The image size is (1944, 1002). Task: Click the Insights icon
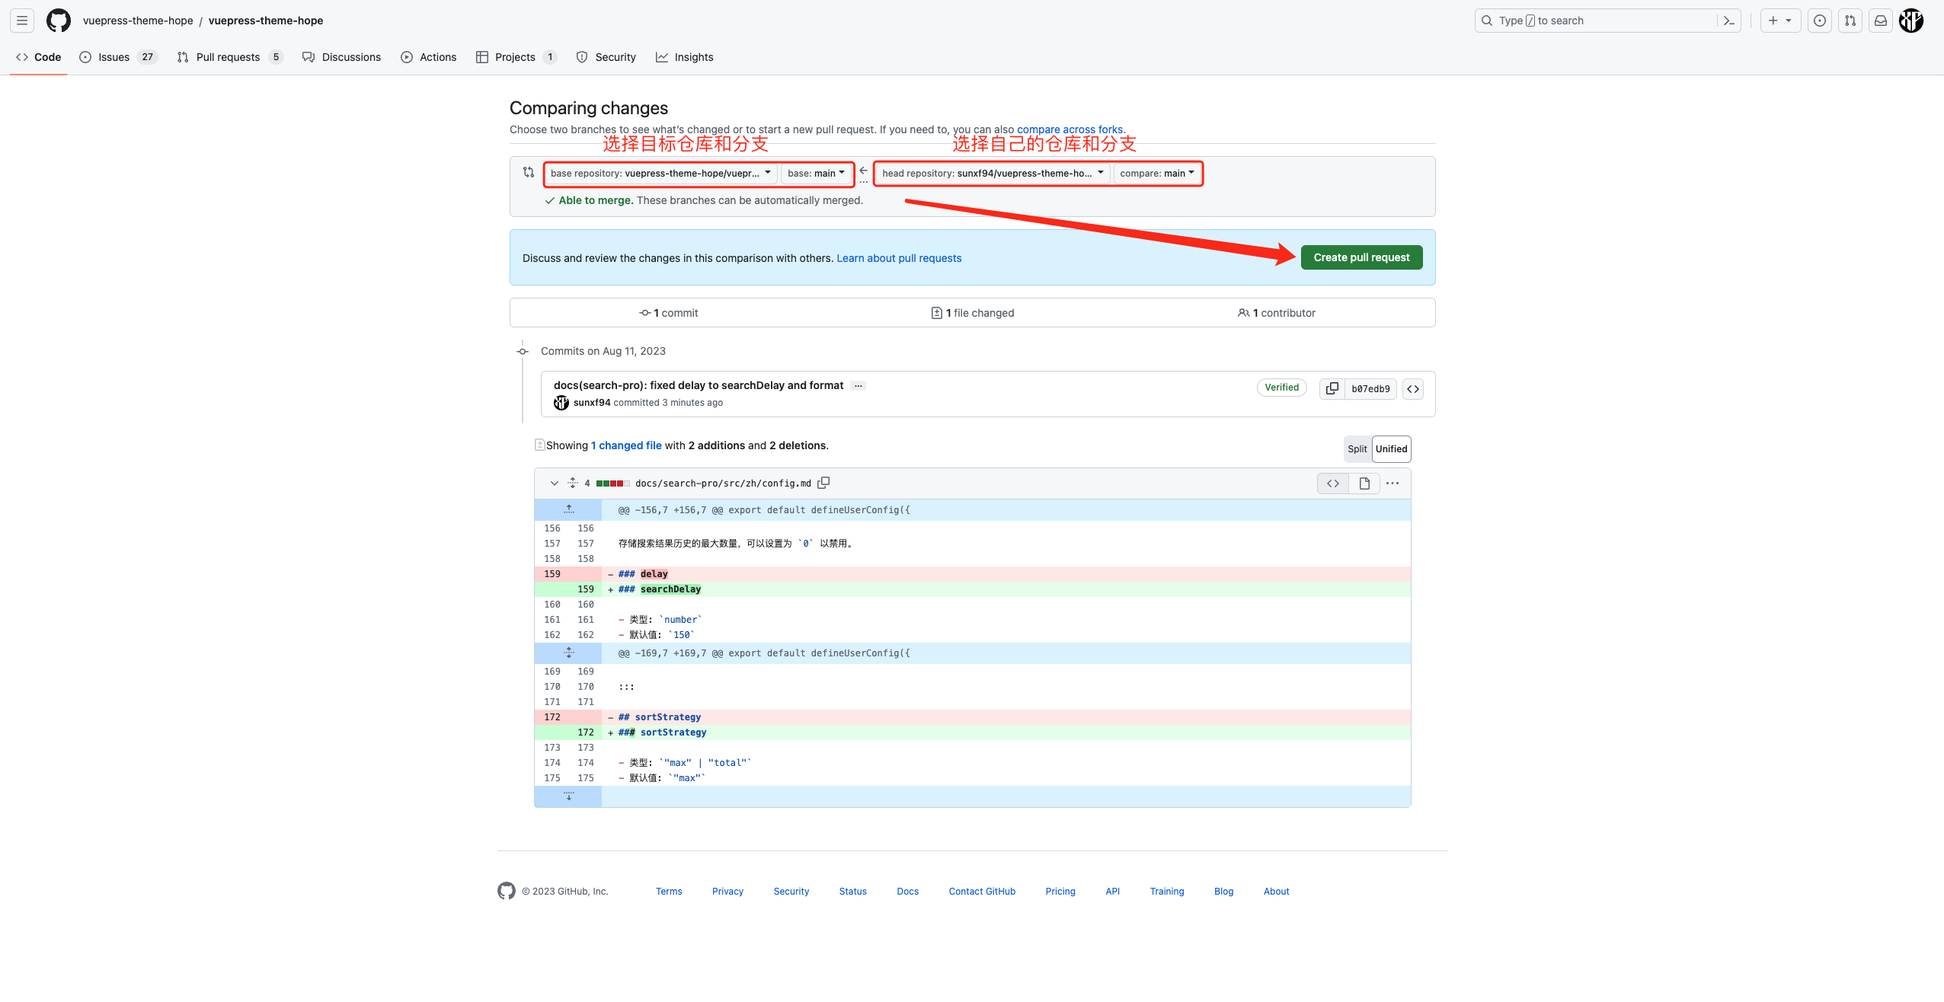[x=662, y=58]
